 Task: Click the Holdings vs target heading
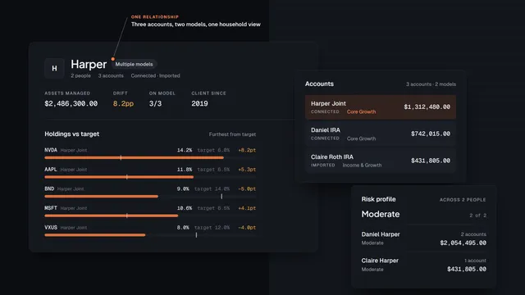[x=72, y=134]
